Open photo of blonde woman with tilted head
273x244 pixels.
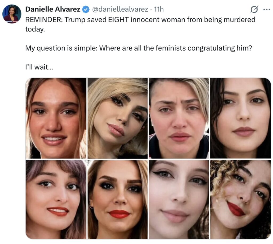pos(118,118)
